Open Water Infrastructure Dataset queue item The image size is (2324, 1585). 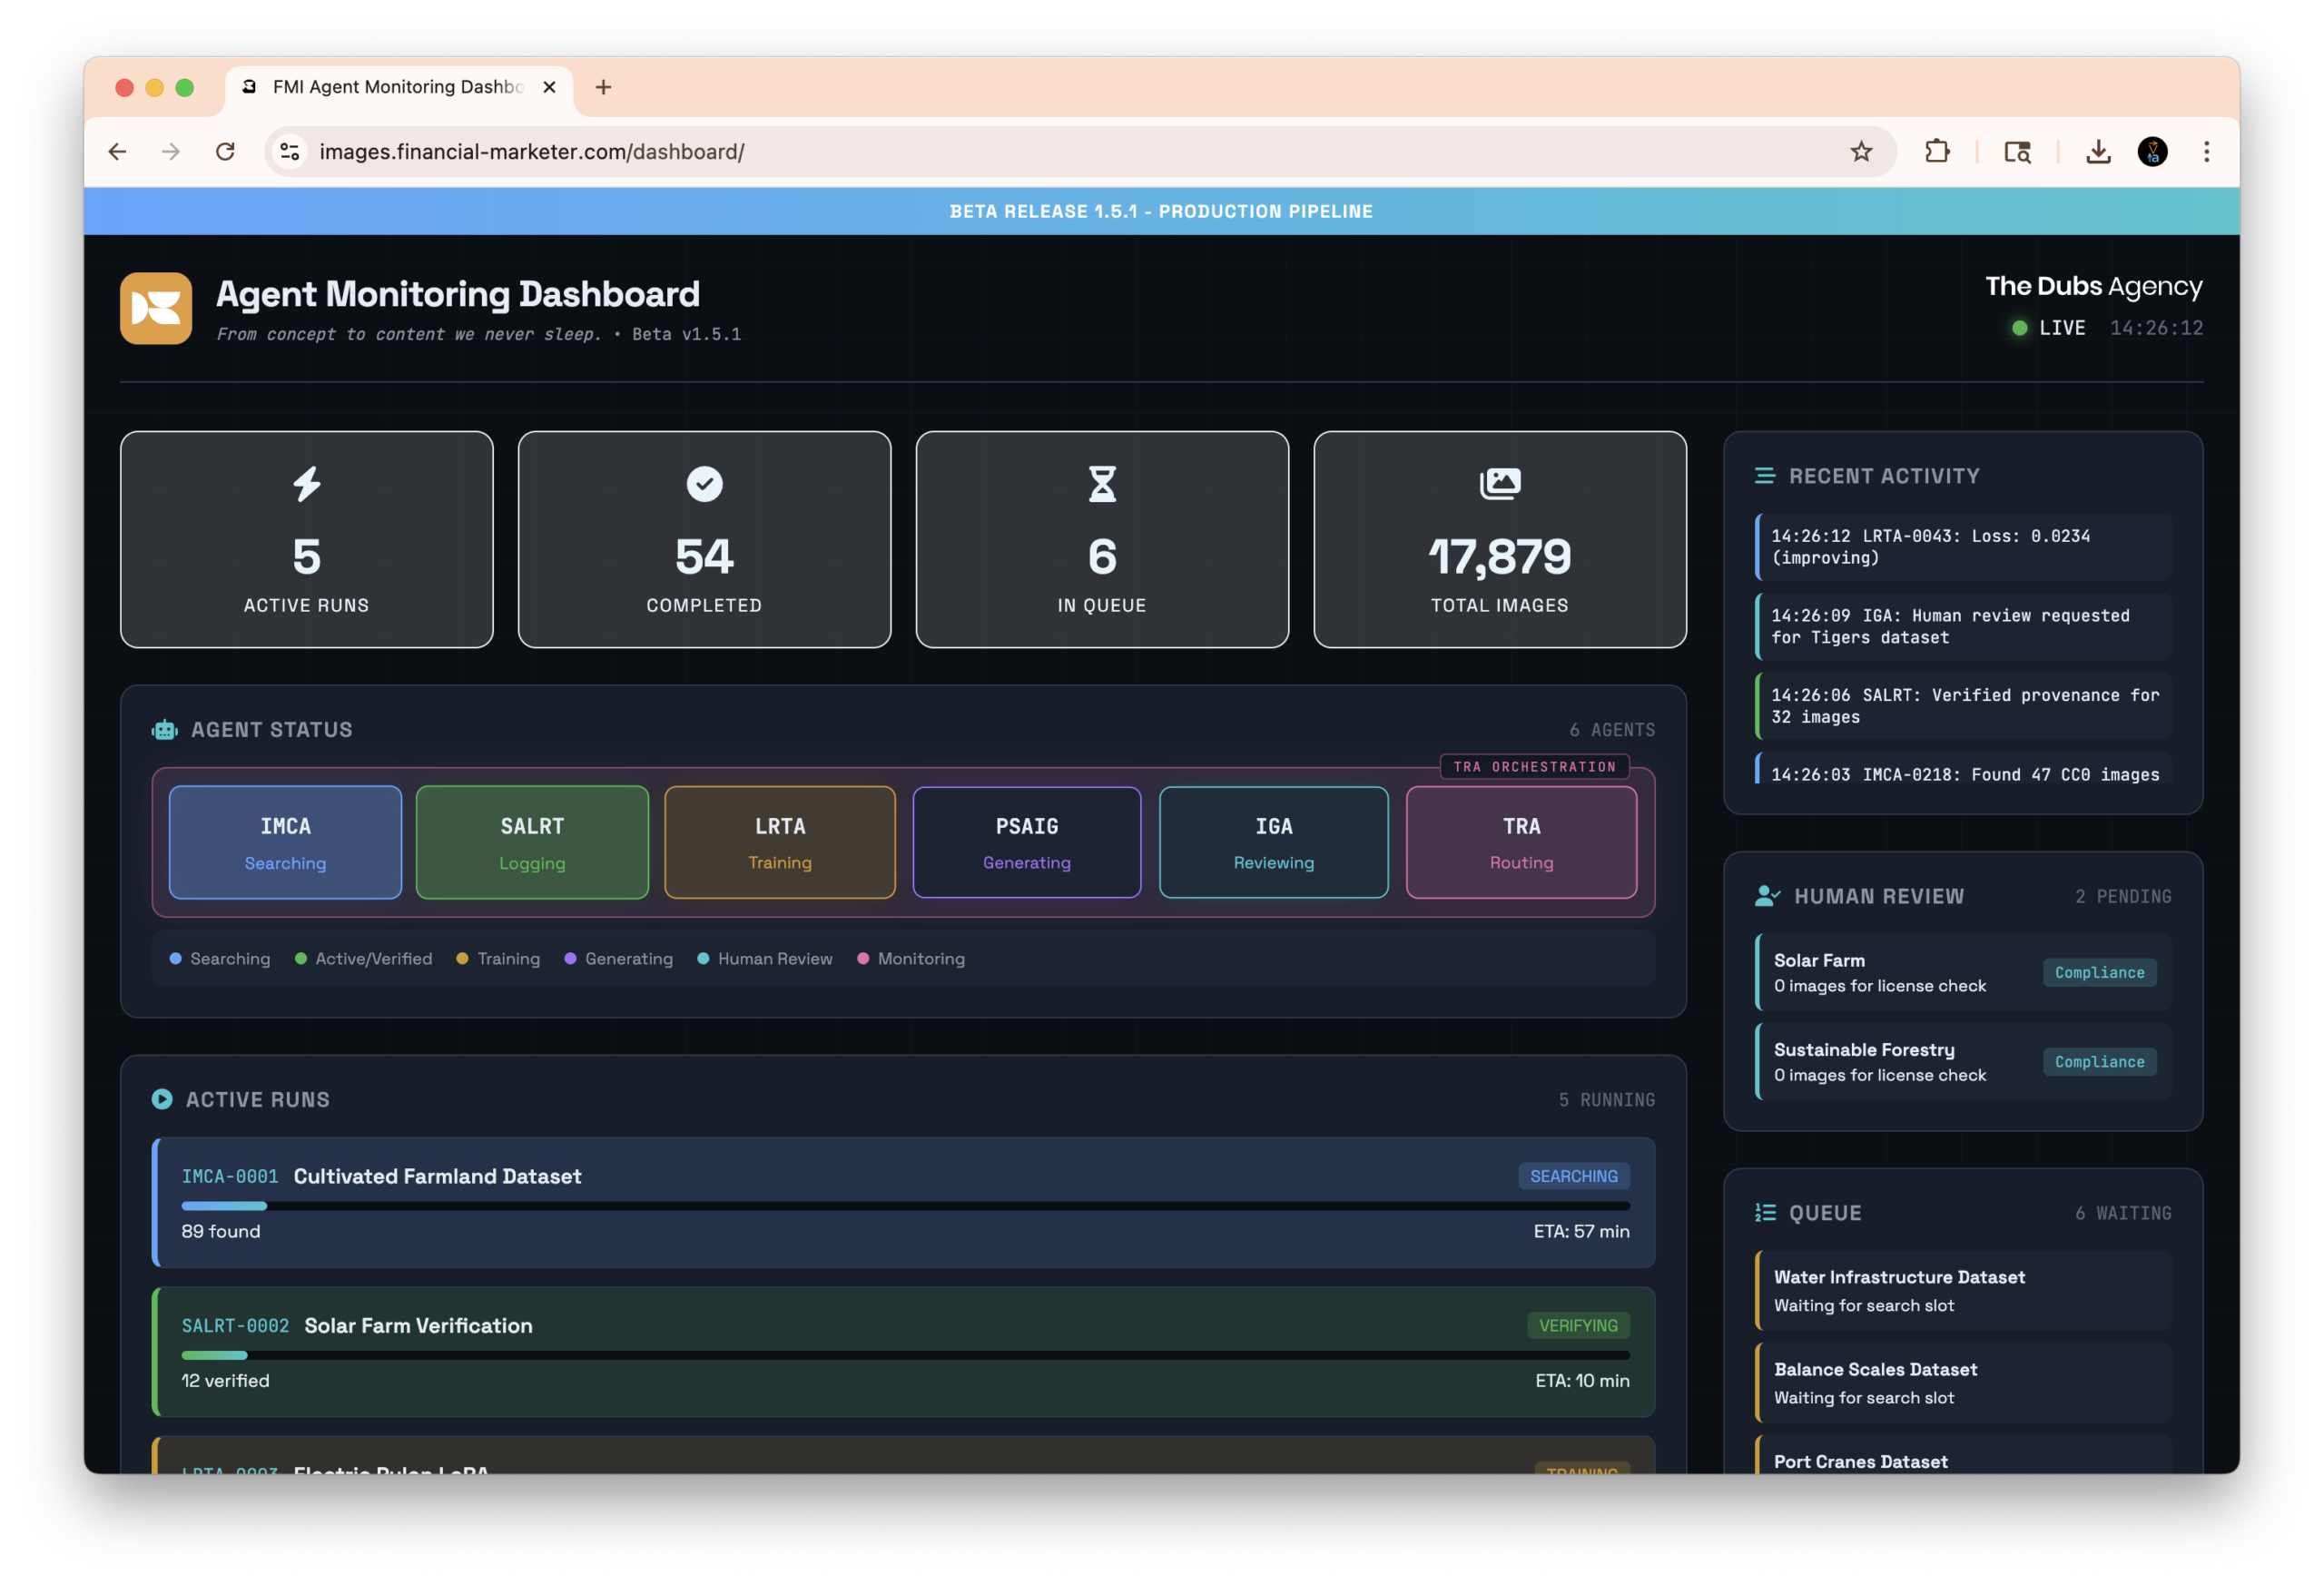pos(1962,1290)
